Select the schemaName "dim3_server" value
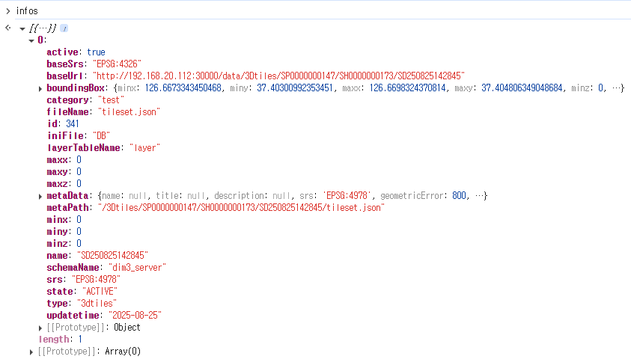 pos(137,268)
